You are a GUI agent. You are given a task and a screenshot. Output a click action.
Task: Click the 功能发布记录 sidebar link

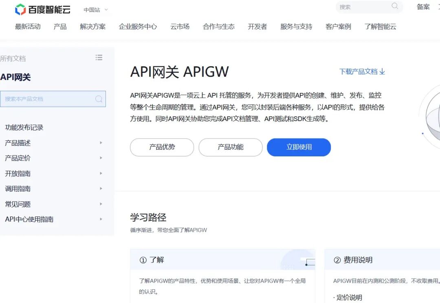24,127
